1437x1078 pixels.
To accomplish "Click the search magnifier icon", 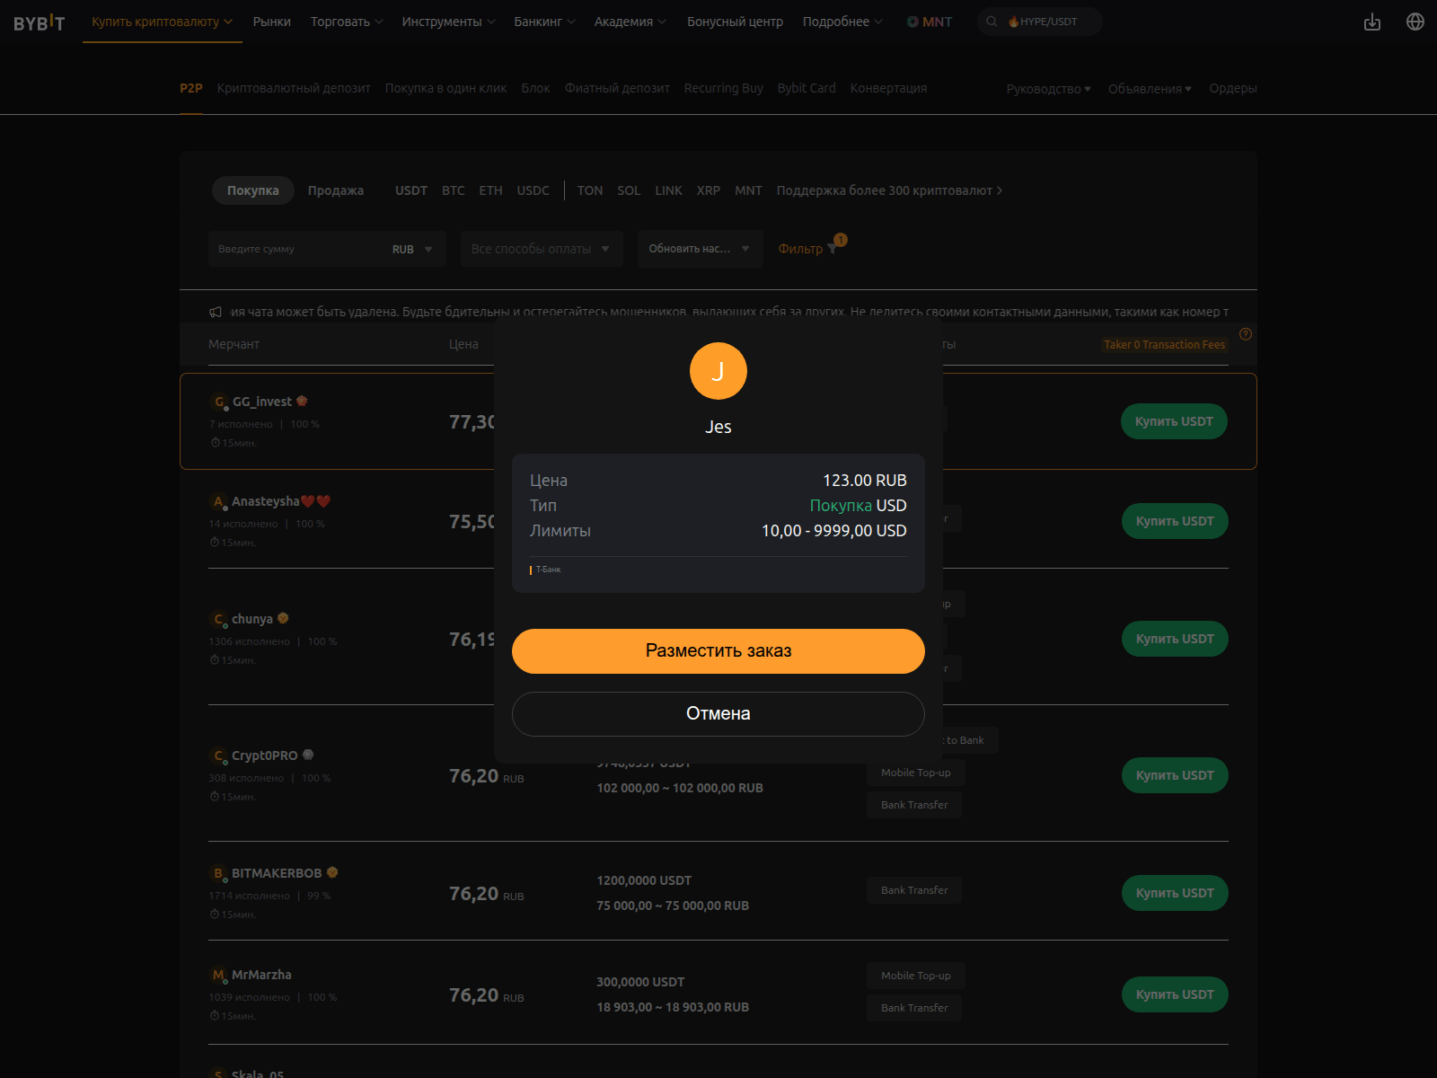I will point(992,22).
